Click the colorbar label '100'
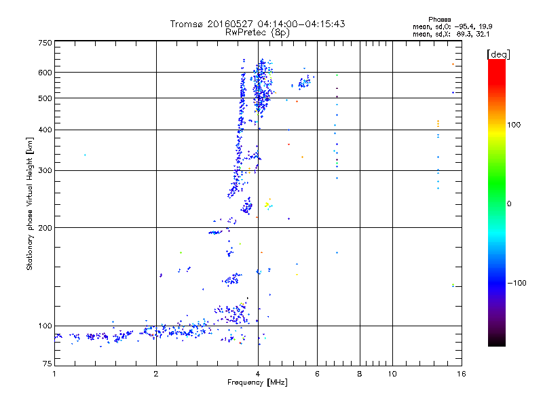Viewport: 543px width, 407px height. (514, 125)
